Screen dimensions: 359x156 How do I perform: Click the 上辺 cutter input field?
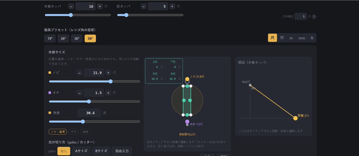pyautogui.click(x=153, y=67)
